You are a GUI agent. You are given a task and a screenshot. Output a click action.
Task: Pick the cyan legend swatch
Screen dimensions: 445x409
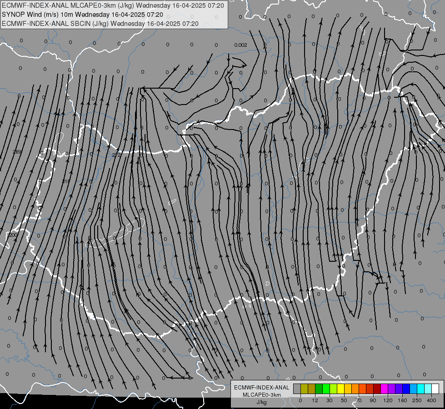tap(420, 389)
